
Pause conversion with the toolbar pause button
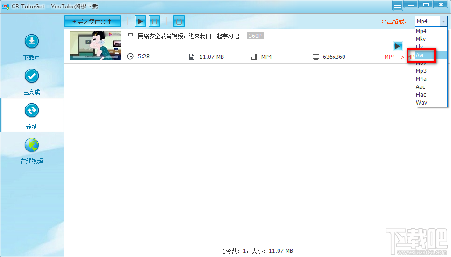[154, 21]
